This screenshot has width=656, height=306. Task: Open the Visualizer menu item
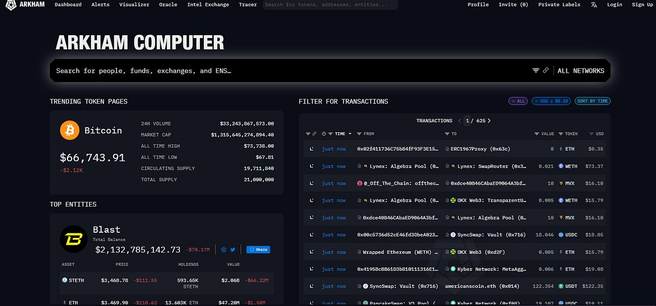pos(134,5)
